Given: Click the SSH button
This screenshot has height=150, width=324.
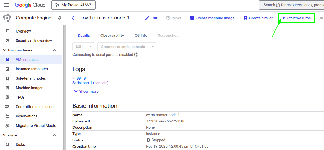Looking at the screenshot, I should click(x=79, y=47).
